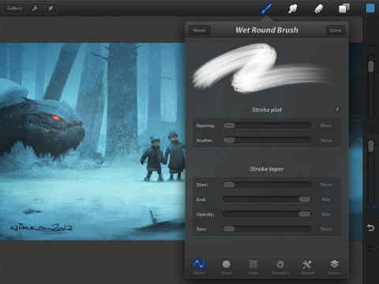The width and height of the screenshot is (379, 284).
Task: Adjust the taper End slider
Action: coord(267,200)
